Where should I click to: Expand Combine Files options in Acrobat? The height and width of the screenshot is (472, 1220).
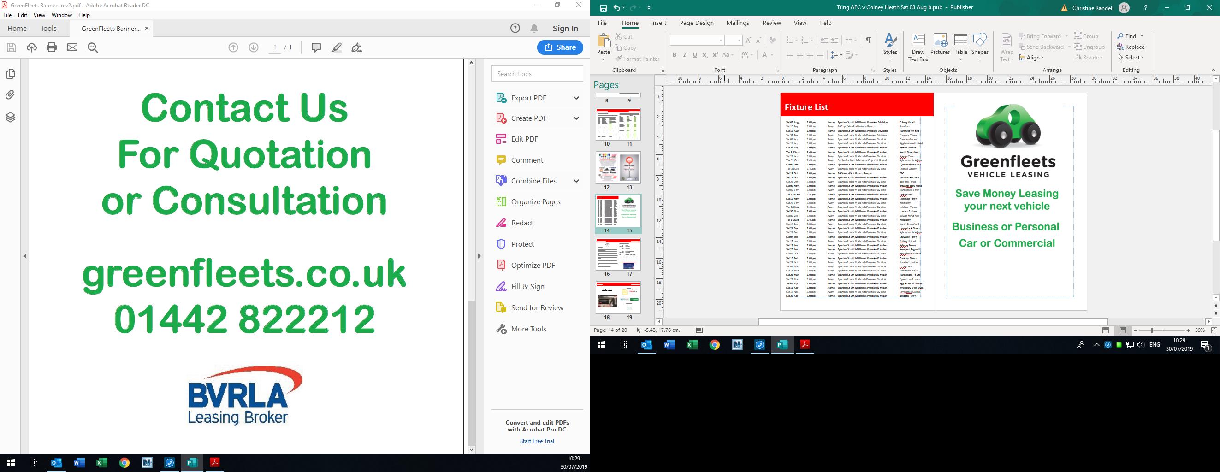pyautogui.click(x=576, y=181)
